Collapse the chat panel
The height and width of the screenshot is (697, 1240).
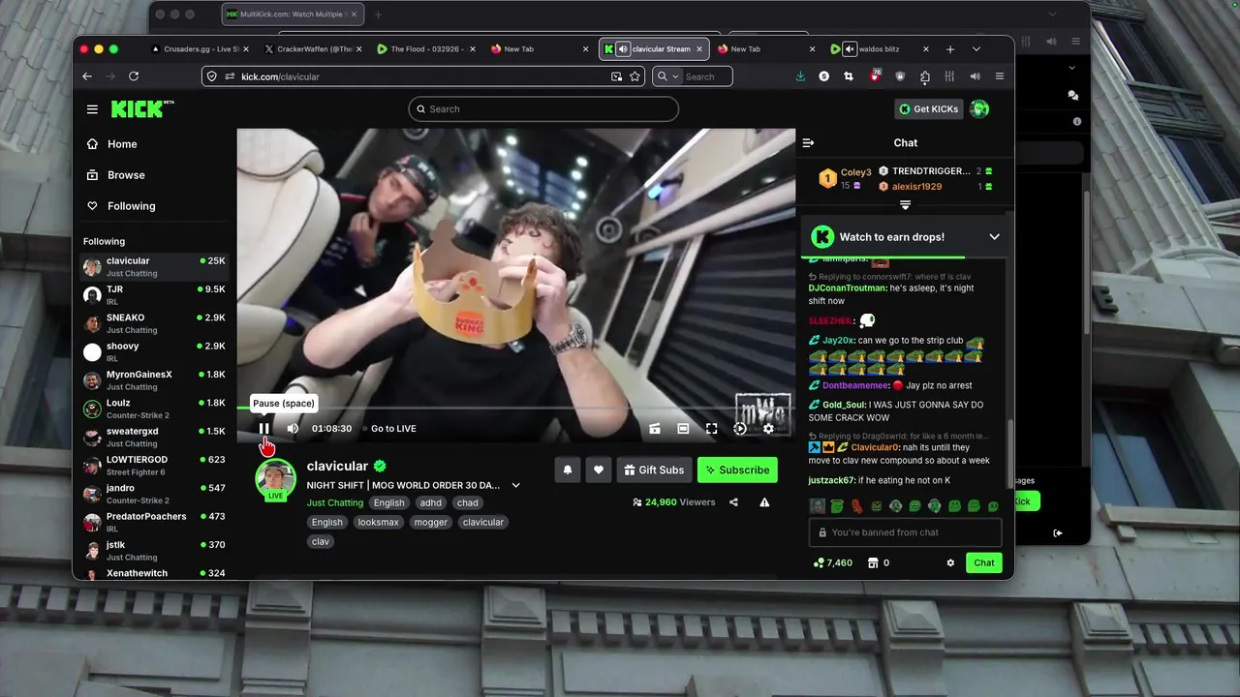tap(808, 142)
